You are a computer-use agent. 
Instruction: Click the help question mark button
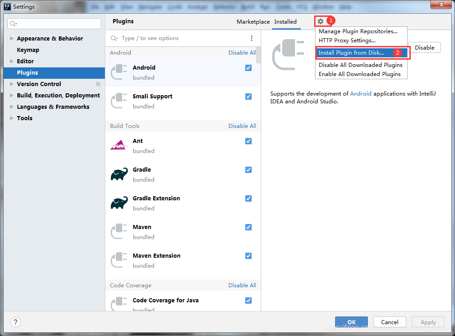pyautogui.click(x=16, y=322)
